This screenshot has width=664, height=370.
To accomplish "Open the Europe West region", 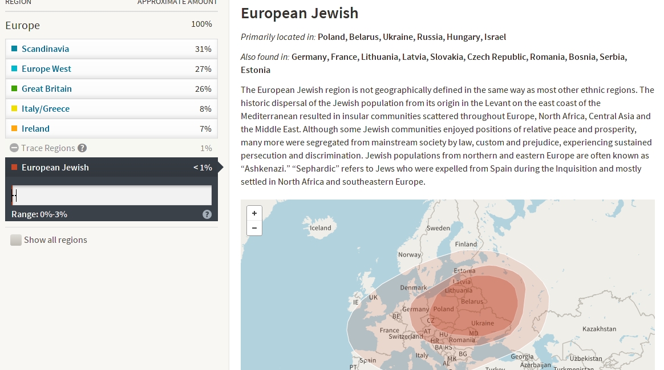I will [46, 68].
